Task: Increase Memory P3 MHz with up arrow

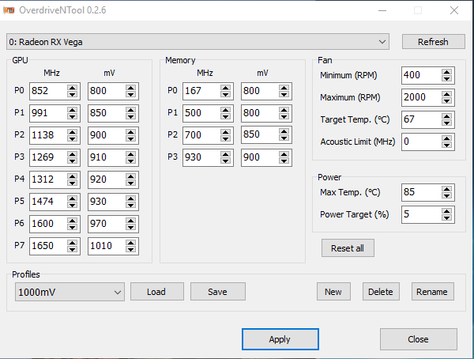Action: pos(225,154)
